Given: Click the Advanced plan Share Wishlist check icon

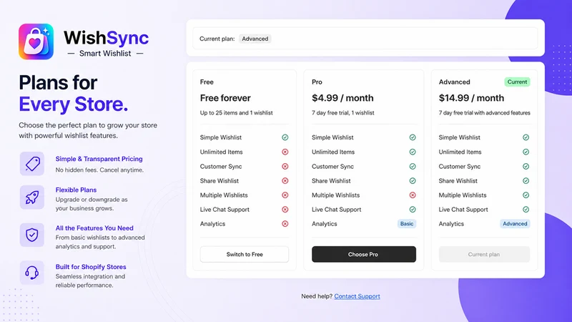Looking at the screenshot, I should click(x=526, y=181).
